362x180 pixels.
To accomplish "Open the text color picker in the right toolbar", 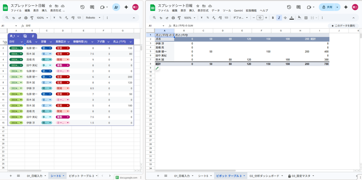I will [292, 17].
